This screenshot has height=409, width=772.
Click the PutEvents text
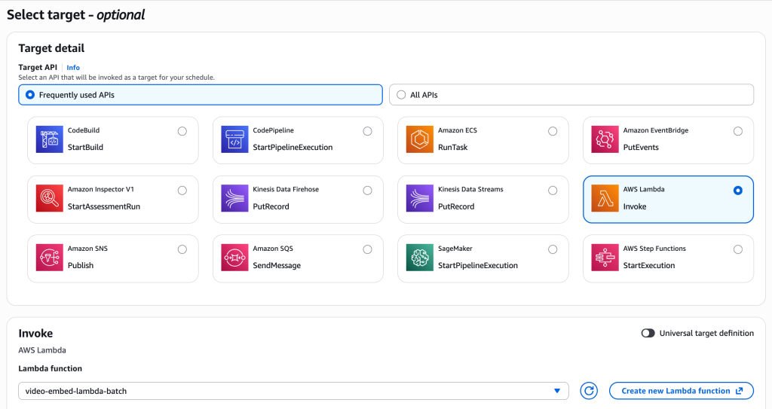641,147
